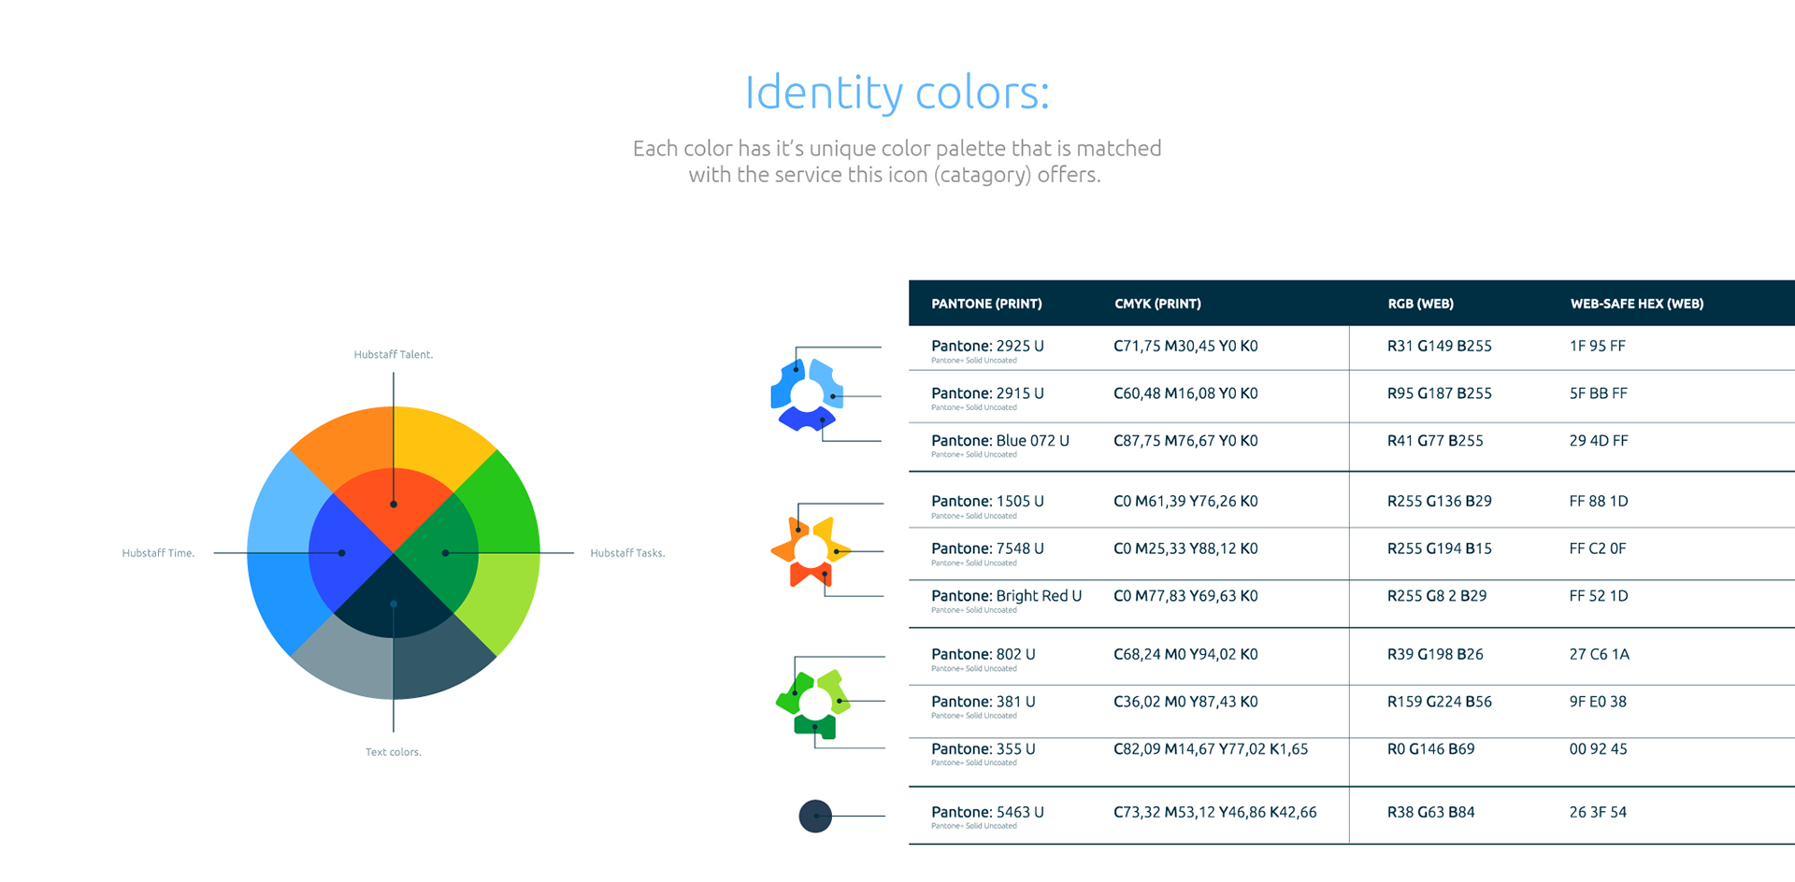Screen dimensions: 1795x882
Task: Click CMYK value C60,48 M16,08 Y0 K0
Action: pyautogui.click(x=1185, y=393)
